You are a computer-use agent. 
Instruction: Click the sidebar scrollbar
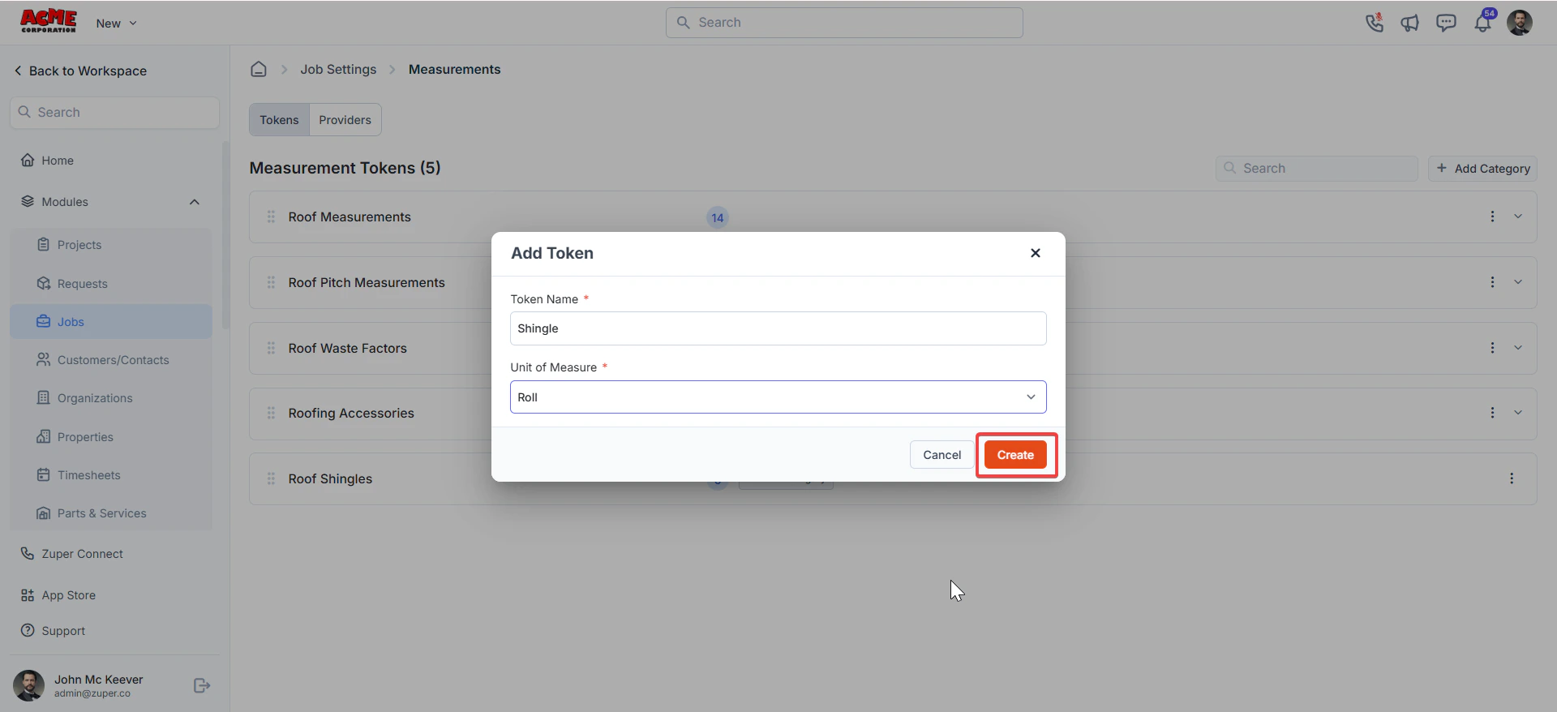pos(225,235)
